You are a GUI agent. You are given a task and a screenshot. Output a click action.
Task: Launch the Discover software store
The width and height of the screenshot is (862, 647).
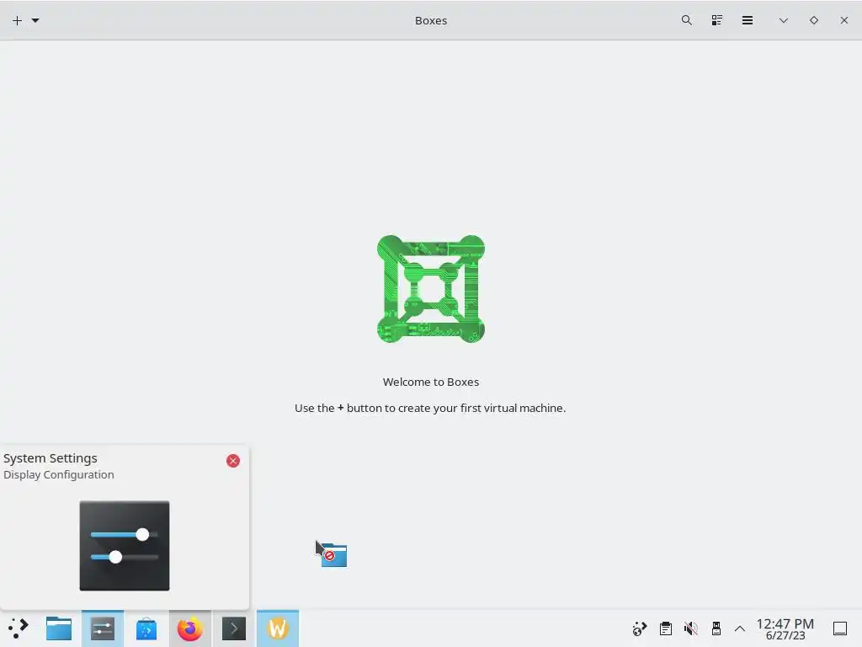[x=146, y=628]
